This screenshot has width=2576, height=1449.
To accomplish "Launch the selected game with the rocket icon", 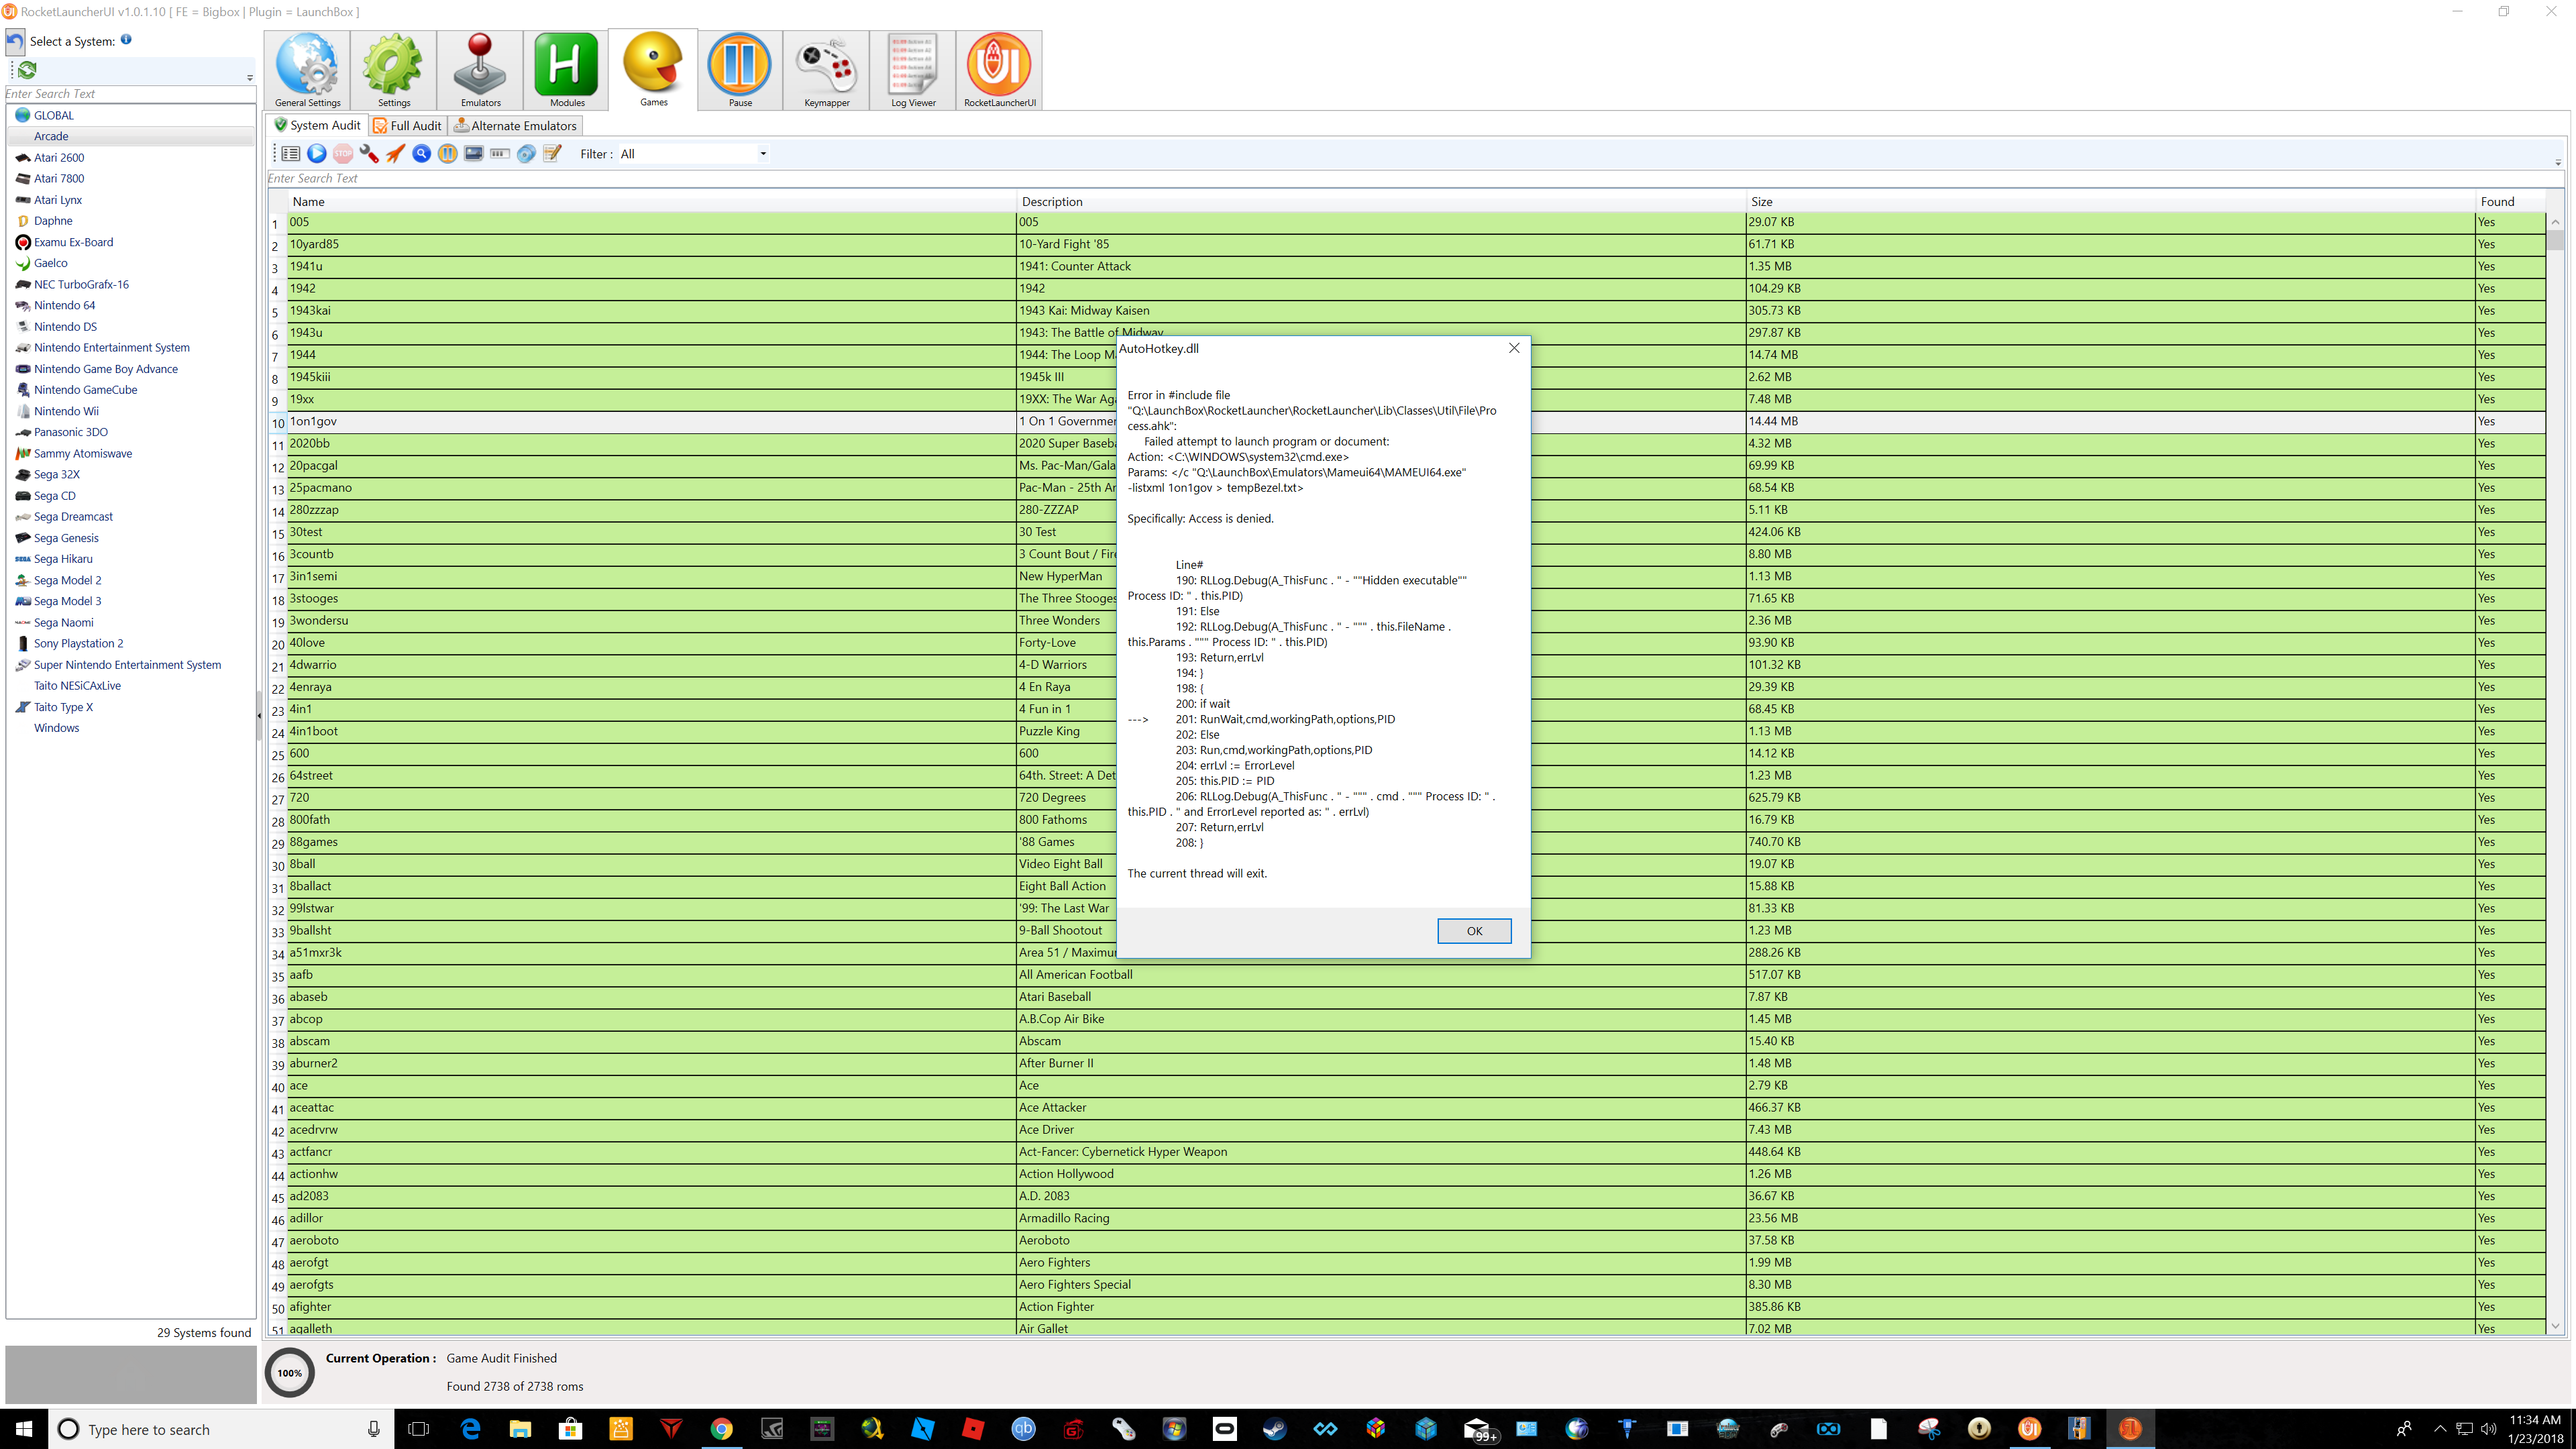I will (395, 153).
